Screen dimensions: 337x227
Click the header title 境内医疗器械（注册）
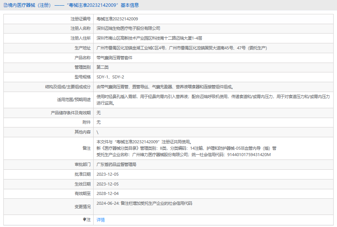tap(30, 5)
